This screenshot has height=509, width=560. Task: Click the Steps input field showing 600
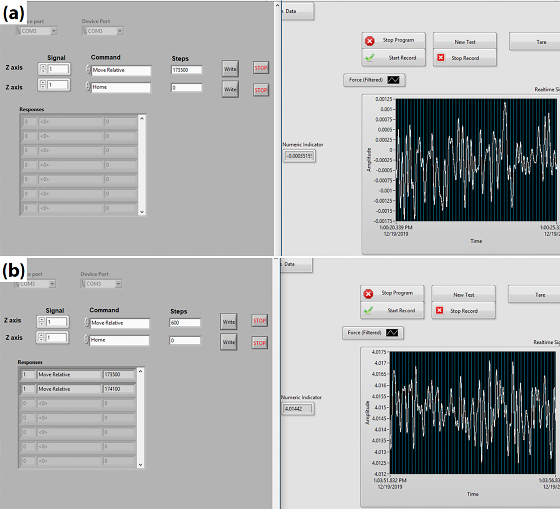[x=185, y=323]
